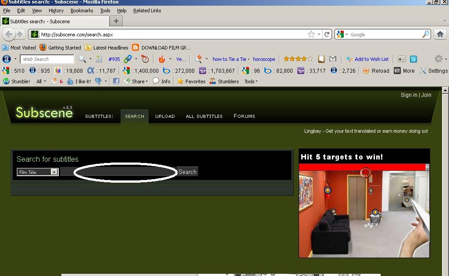Image resolution: width=449 pixels, height=276 pixels.
Task: Open the Google search engine selector dropdown
Action: pyautogui.click(x=346, y=34)
